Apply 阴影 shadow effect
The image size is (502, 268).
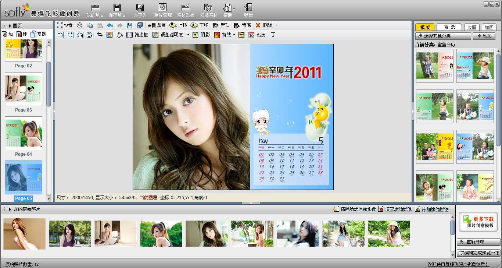click(x=201, y=35)
